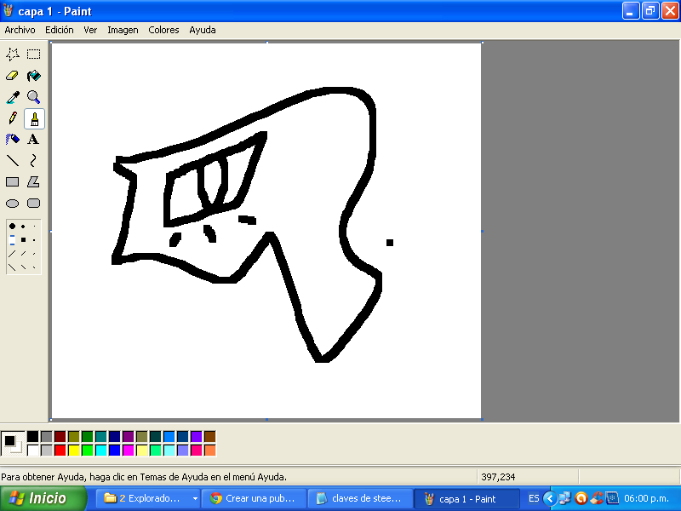Pick the Fill With Color bucket tool
The height and width of the screenshot is (511, 681).
tap(34, 76)
